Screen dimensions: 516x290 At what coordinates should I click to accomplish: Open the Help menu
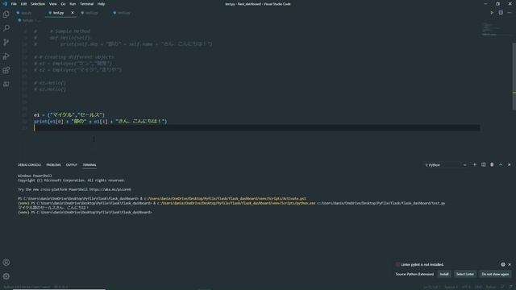(101, 4)
